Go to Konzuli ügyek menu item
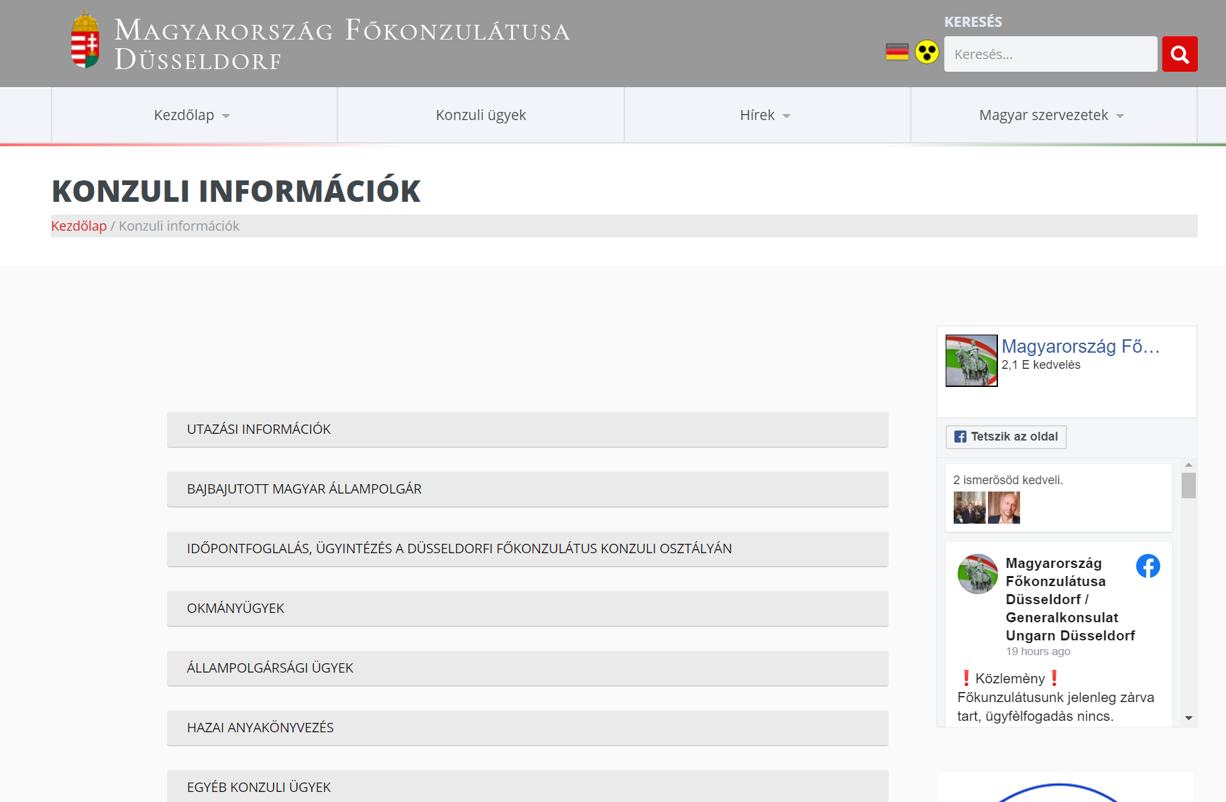Screen dimensions: 1226x802 pyautogui.click(x=481, y=115)
